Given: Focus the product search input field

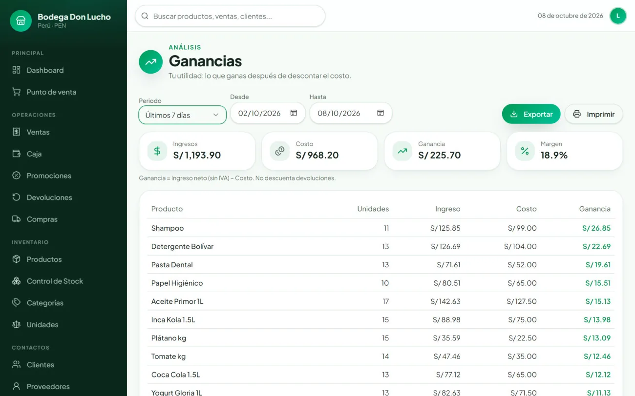Looking at the screenshot, I should 230,16.
